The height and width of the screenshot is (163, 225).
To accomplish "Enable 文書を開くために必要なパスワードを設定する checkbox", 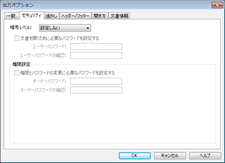I will pos(17,38).
